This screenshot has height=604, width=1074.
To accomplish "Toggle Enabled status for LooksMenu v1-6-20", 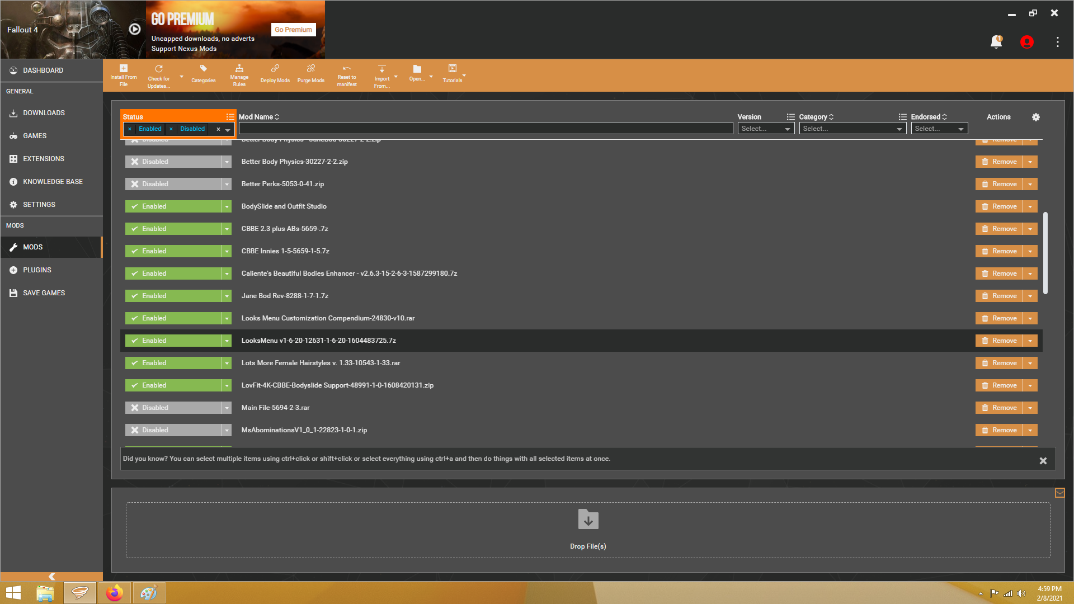I will point(173,341).
